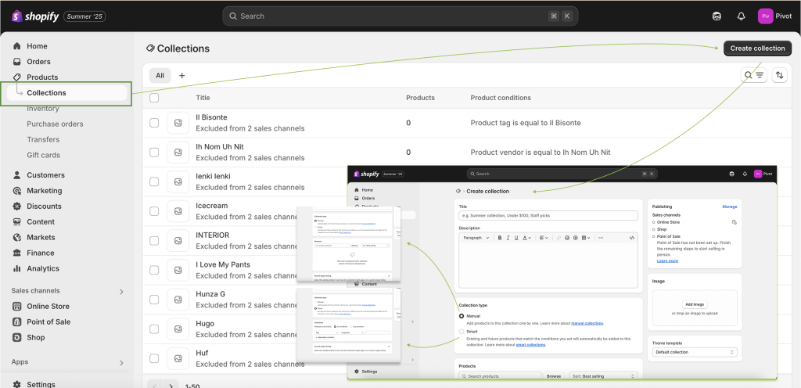Open the Shop sales channel in sidebar
Image resolution: width=801 pixels, height=388 pixels.
click(x=36, y=337)
